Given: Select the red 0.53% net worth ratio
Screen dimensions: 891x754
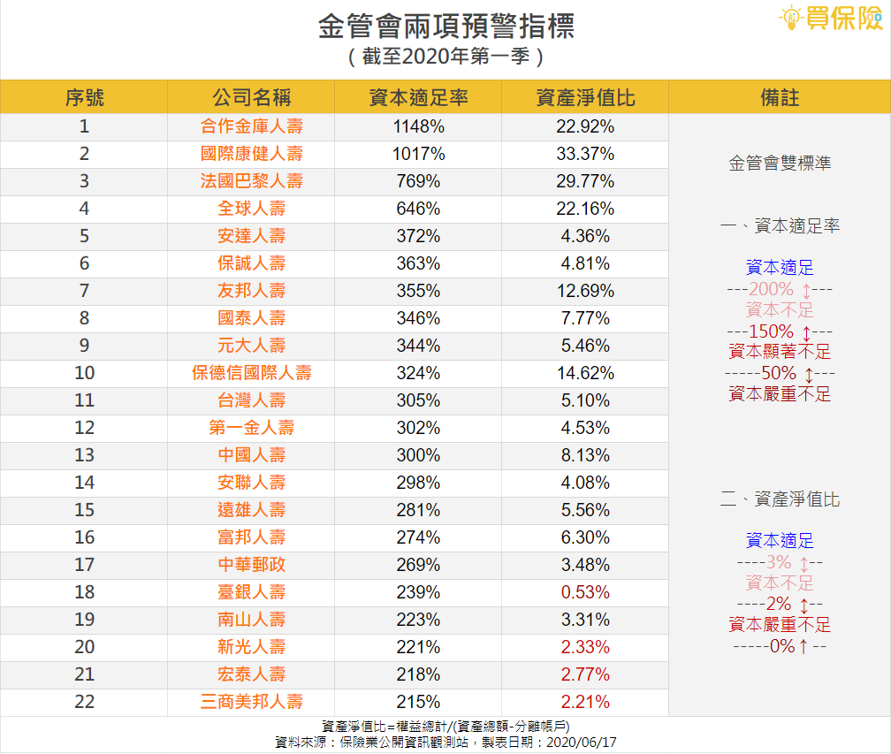Looking at the screenshot, I should (x=585, y=592).
